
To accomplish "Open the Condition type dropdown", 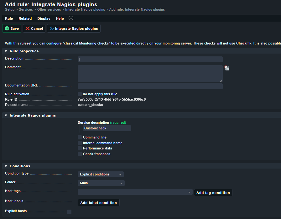I will 101,174.
